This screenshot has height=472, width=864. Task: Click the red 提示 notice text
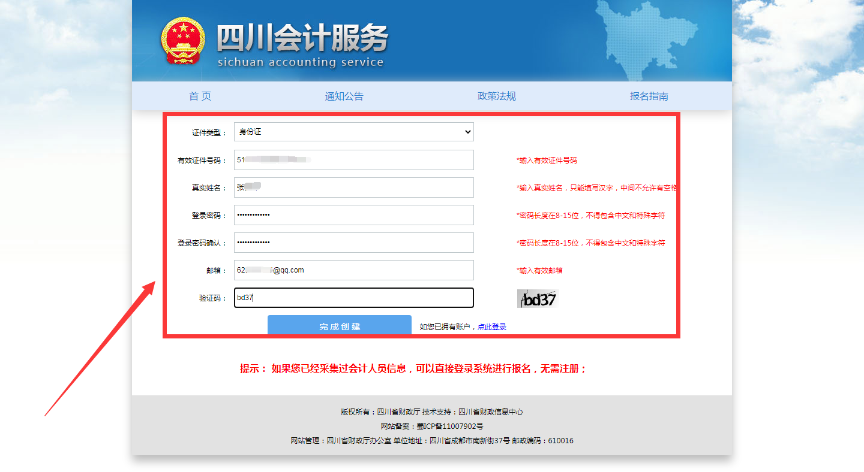(413, 369)
